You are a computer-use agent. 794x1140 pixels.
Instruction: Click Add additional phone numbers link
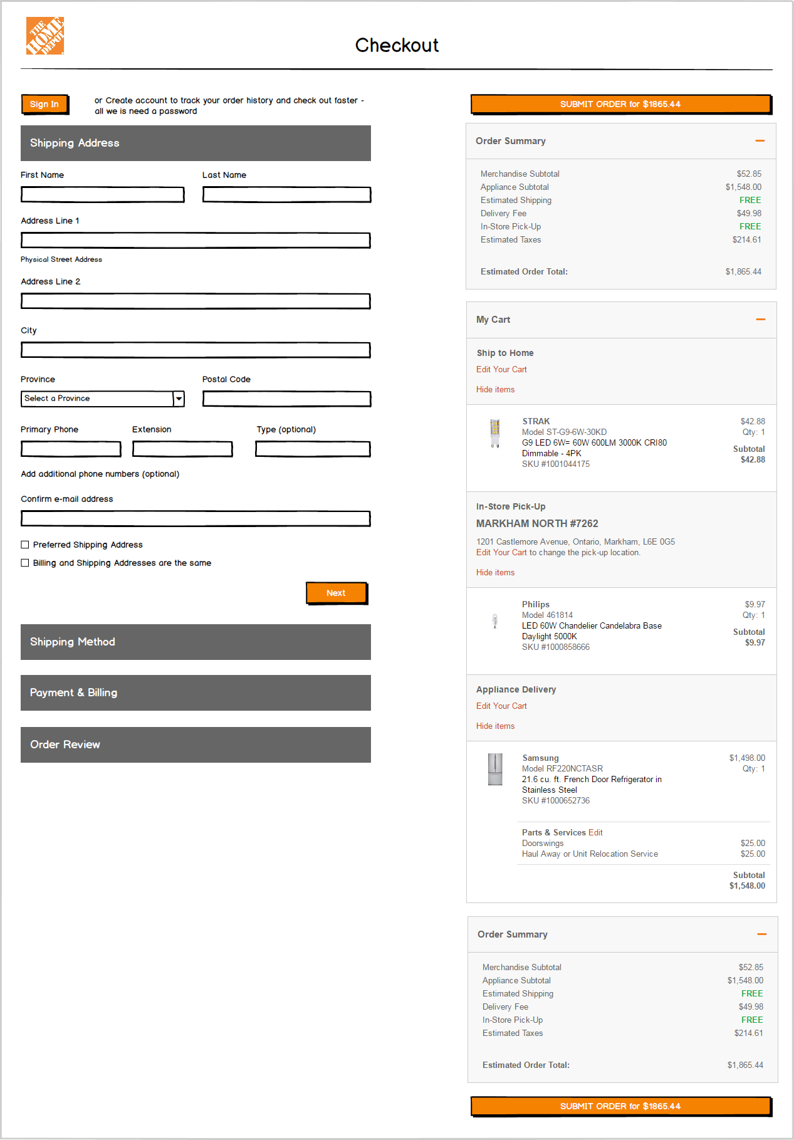100,474
